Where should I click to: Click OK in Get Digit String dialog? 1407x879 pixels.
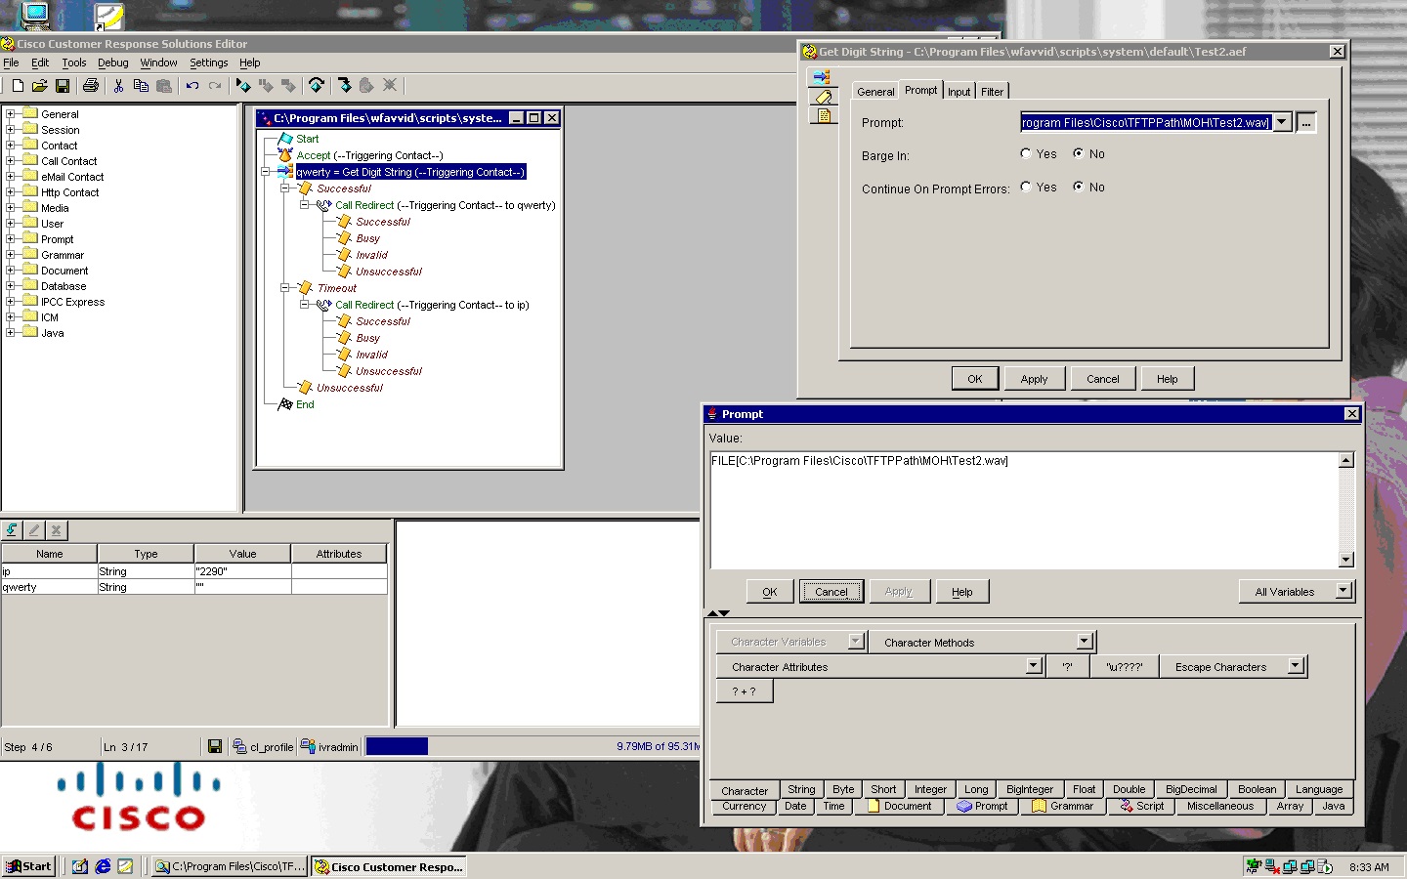975,379
